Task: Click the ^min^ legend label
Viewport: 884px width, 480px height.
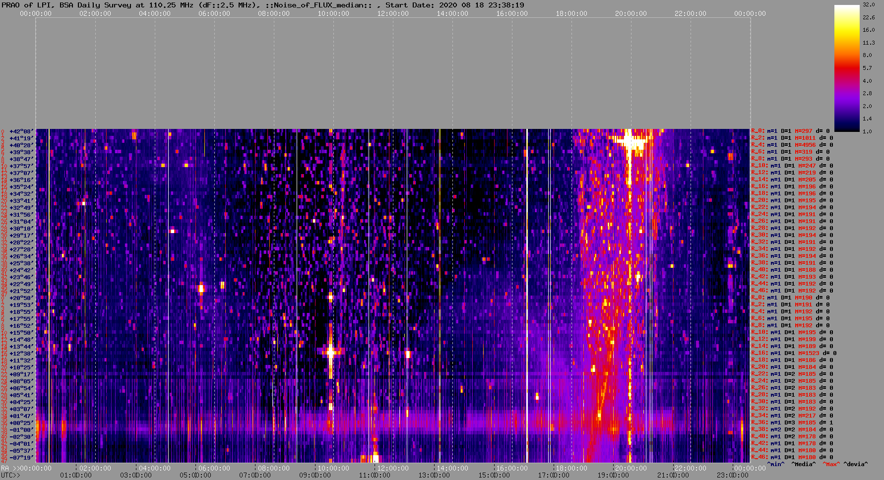Action: pos(776,465)
